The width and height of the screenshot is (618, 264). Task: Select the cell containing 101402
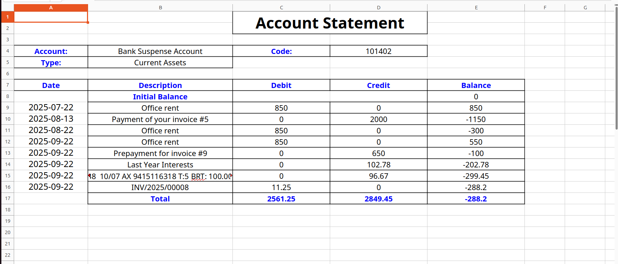pos(379,51)
